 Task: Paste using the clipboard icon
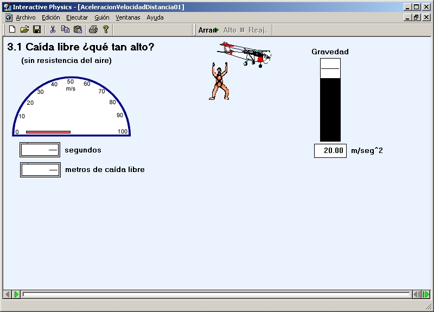(x=78, y=29)
